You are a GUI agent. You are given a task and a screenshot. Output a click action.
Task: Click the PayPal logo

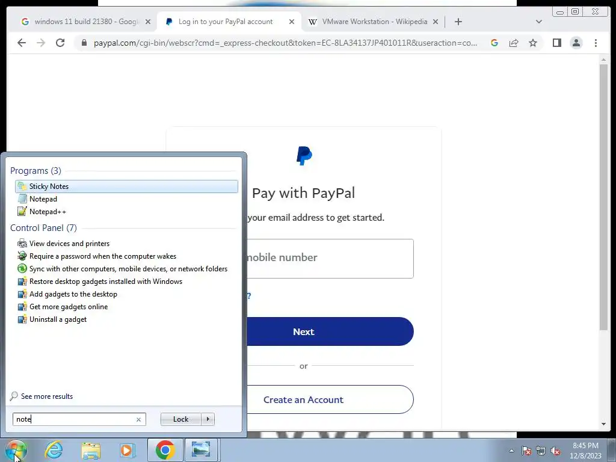pyautogui.click(x=304, y=156)
